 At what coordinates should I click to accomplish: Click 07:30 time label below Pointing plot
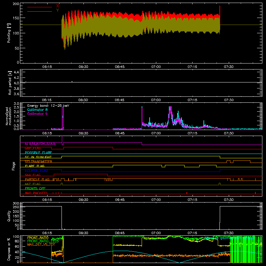(229, 67)
